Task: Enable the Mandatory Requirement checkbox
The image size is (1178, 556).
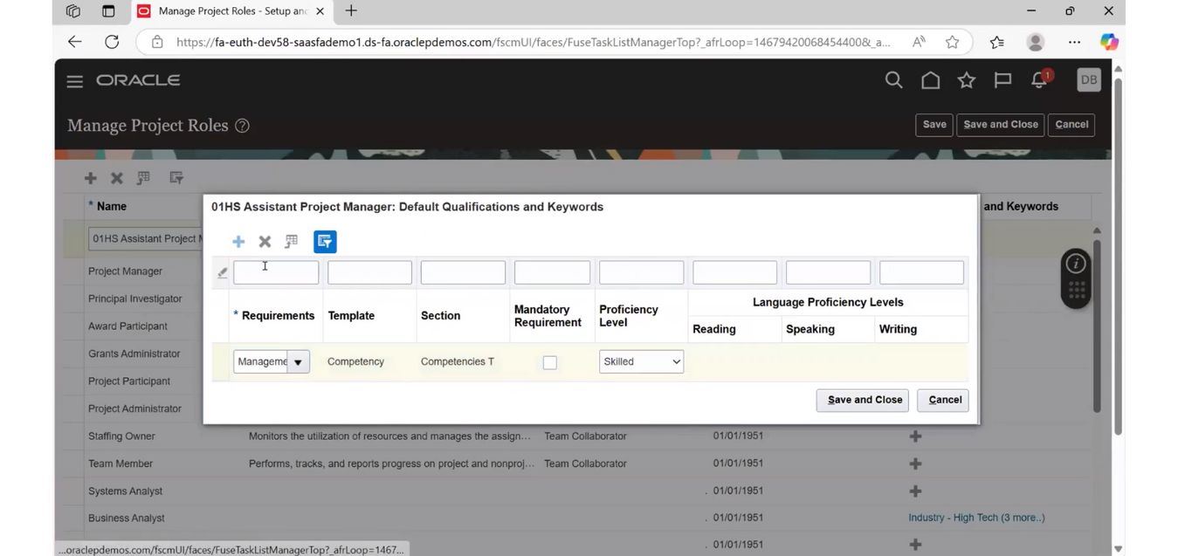Action: click(x=549, y=361)
